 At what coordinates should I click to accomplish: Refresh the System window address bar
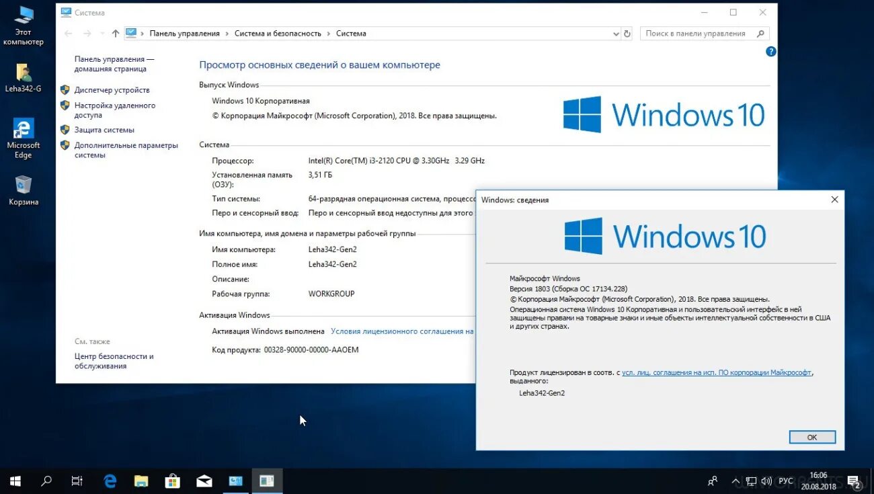tap(627, 34)
